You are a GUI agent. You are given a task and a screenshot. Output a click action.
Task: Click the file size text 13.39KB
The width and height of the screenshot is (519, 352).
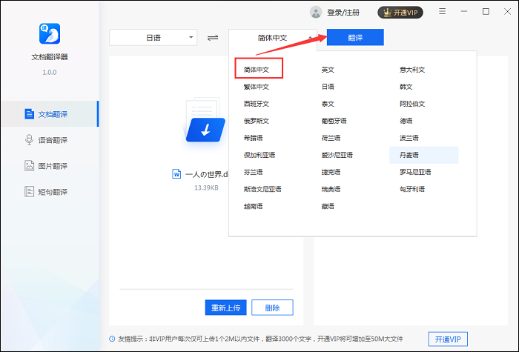point(206,187)
